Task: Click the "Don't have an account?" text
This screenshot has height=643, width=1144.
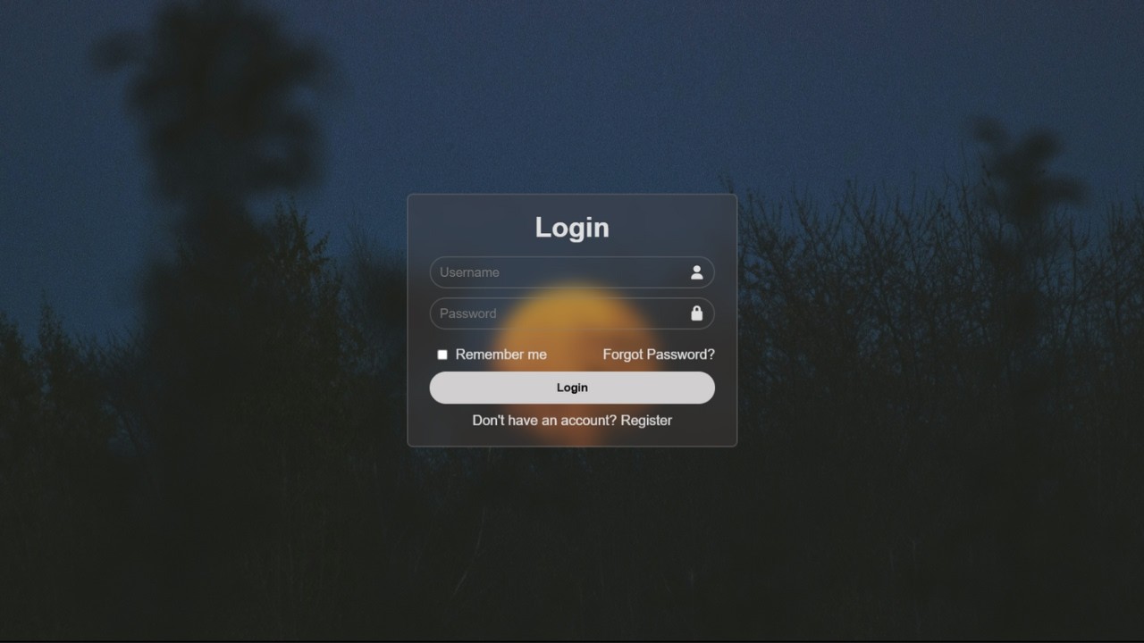Action: point(544,421)
